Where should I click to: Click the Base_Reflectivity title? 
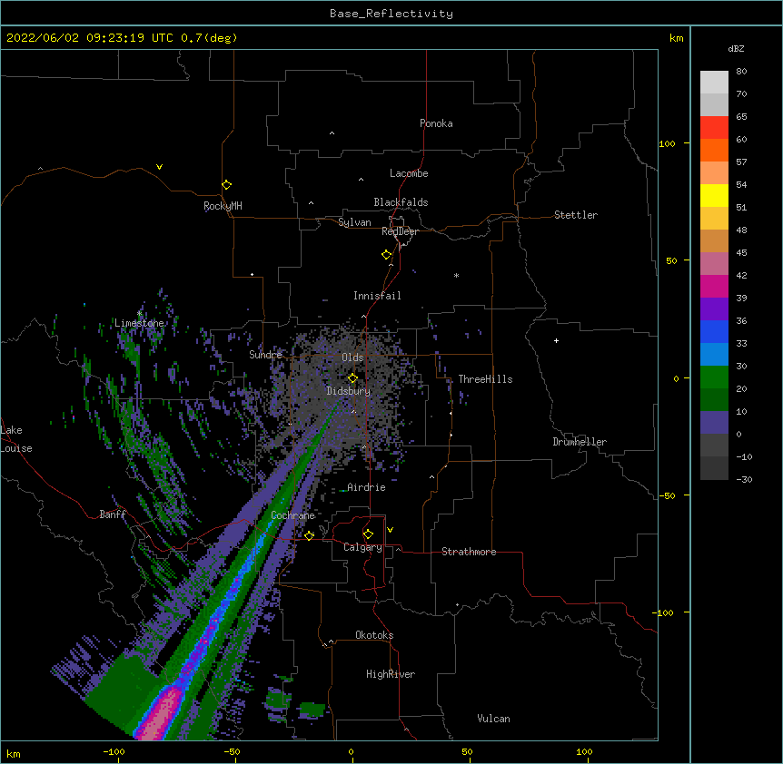tap(391, 14)
